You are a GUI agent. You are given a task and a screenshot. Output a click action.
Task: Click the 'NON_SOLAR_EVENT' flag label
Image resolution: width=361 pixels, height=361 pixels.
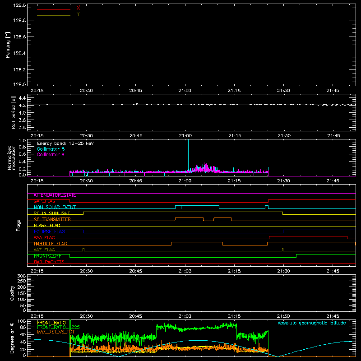[55, 207]
